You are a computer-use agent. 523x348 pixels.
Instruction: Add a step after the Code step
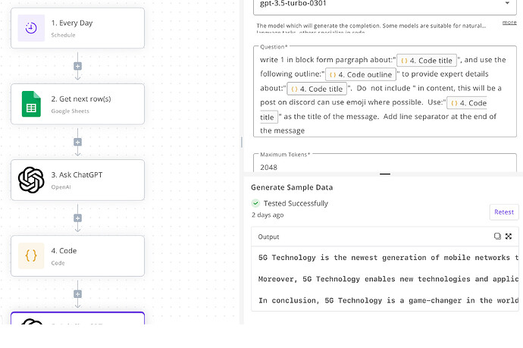click(78, 294)
